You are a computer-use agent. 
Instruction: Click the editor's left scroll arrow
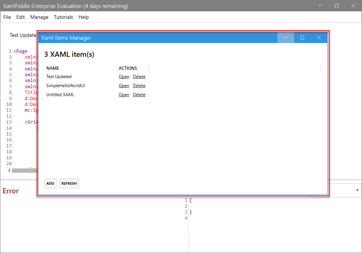tap(9, 171)
